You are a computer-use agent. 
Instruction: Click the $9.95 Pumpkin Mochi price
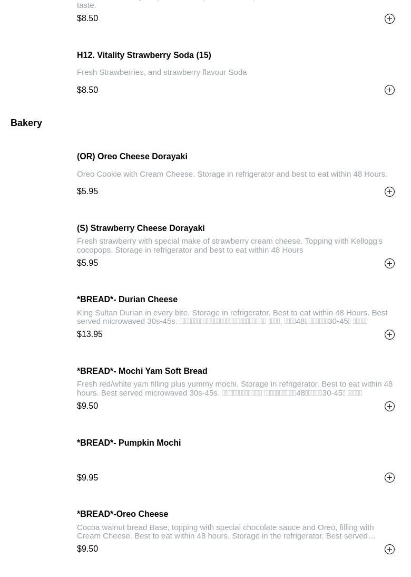87,477
